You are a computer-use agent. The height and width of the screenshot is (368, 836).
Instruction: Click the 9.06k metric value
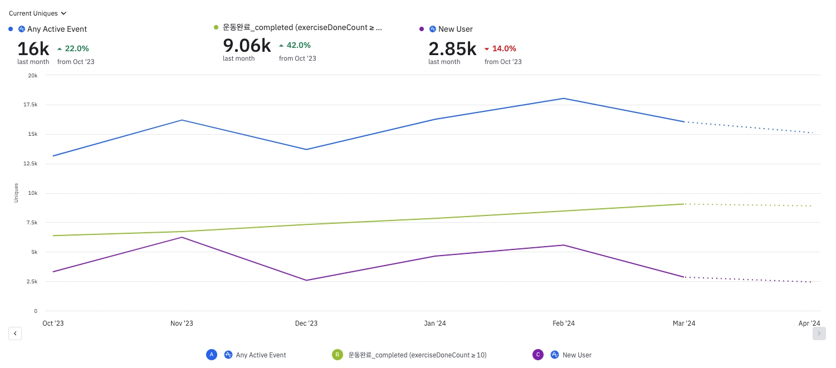(247, 45)
